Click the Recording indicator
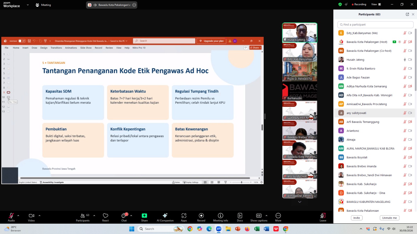 tap(359, 4)
